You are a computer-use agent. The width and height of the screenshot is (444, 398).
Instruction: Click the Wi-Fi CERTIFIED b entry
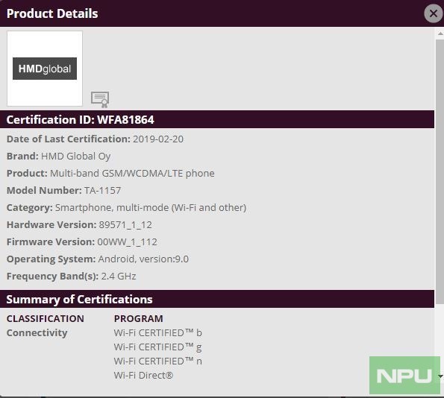(157, 332)
